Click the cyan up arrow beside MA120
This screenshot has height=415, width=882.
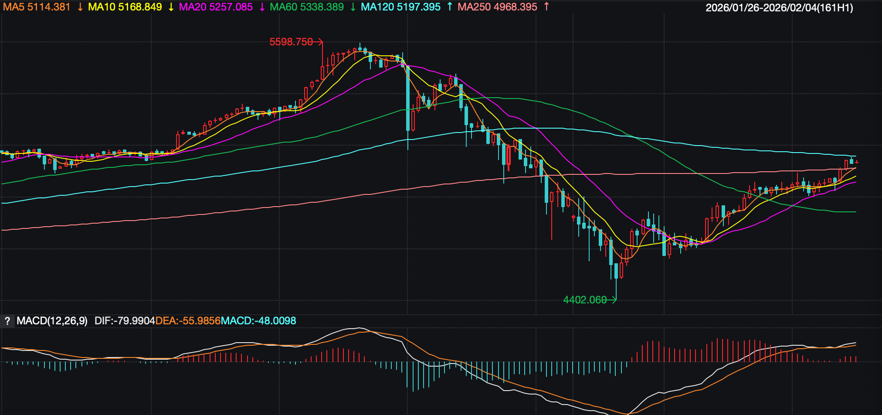450,7
